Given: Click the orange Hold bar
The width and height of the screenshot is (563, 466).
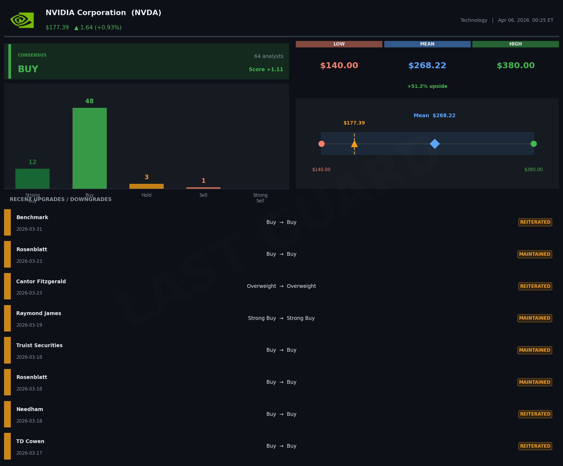Looking at the screenshot, I should point(146,186).
